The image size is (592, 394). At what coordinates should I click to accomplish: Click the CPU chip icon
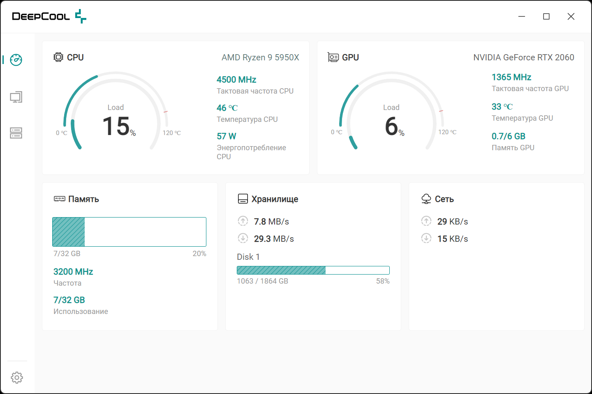pos(58,57)
